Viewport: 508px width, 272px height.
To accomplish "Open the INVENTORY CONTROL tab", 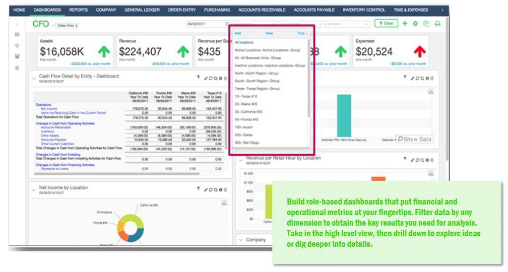I will (364, 10).
